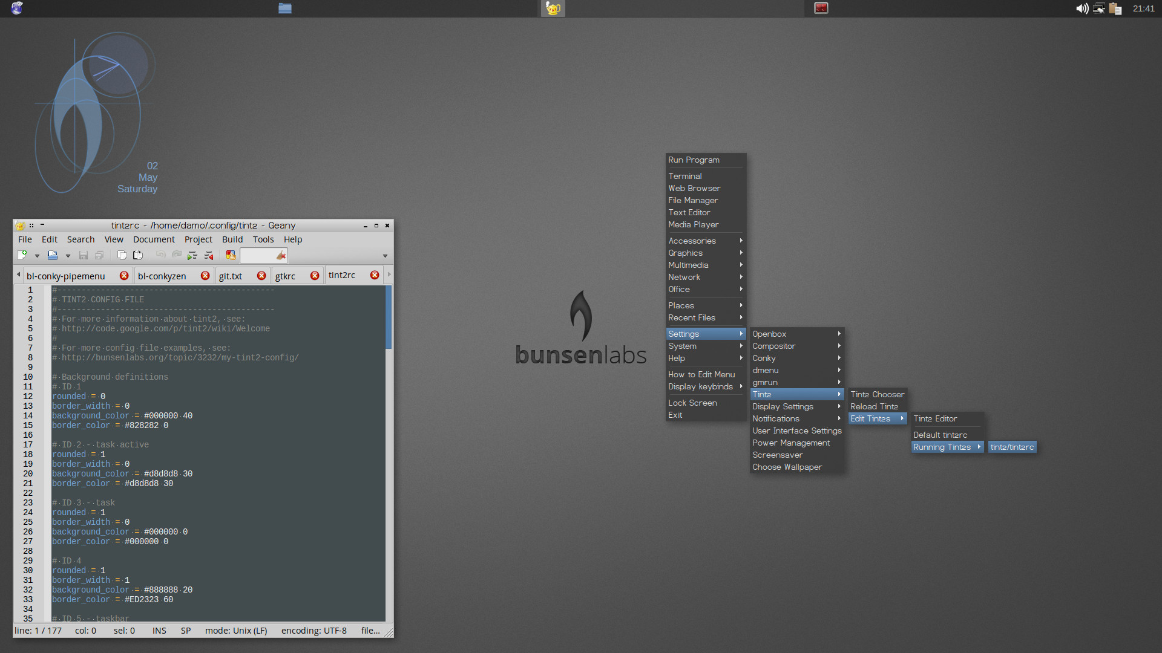
Task: Open the color chooser icon
Action: click(x=231, y=256)
